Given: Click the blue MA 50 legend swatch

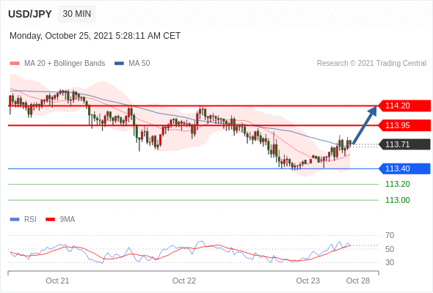Looking at the screenshot, I should [119, 64].
